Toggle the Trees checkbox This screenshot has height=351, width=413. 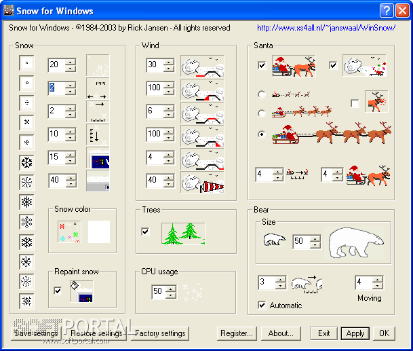point(145,232)
